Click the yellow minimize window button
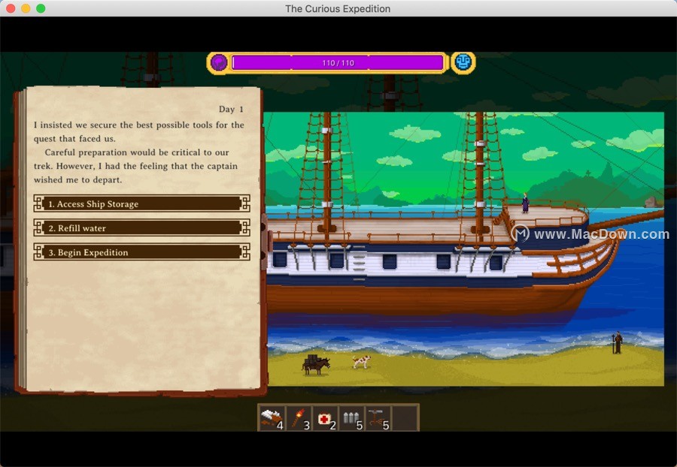677x467 pixels. coord(26,8)
